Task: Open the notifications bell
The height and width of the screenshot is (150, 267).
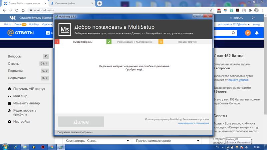Action: pyautogui.click(x=257, y=33)
